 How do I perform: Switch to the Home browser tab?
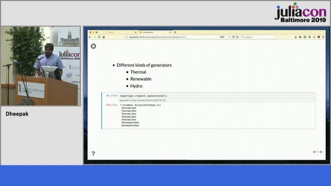pos(121,32)
